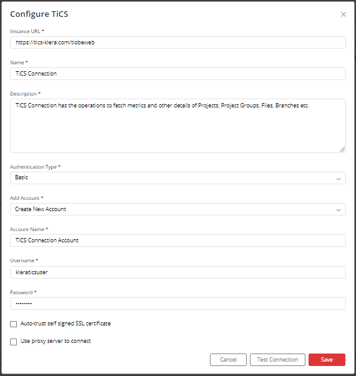Viewport: 356px width, 376px height.
Task: Click the Use proxy server to connect label
Action: click(x=56, y=341)
